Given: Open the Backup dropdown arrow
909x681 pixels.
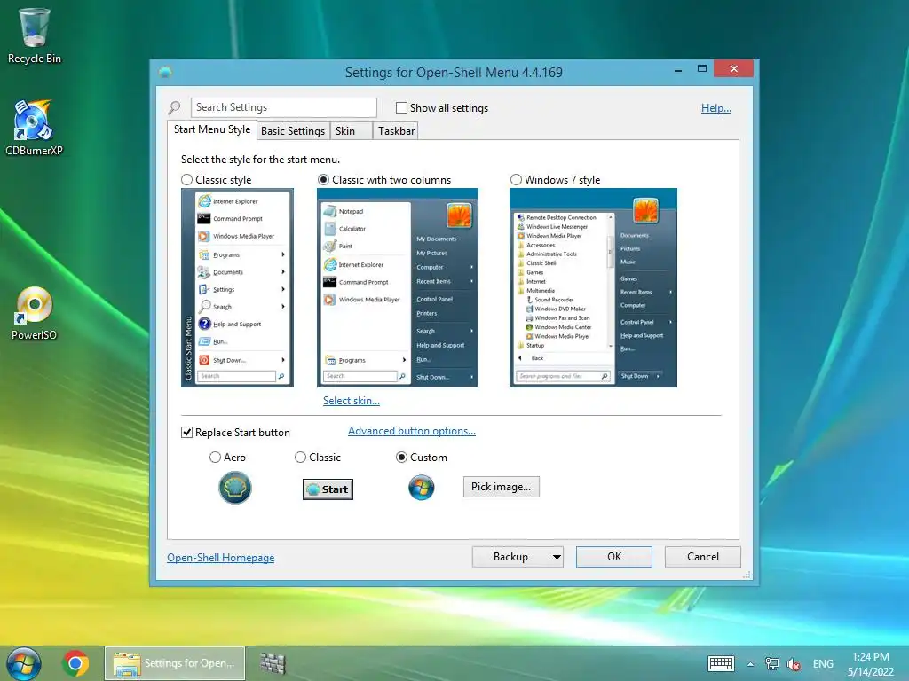Looking at the screenshot, I should (x=557, y=557).
